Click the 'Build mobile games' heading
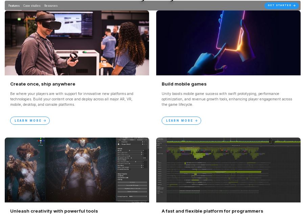This screenshot has height=218, width=305. (184, 84)
